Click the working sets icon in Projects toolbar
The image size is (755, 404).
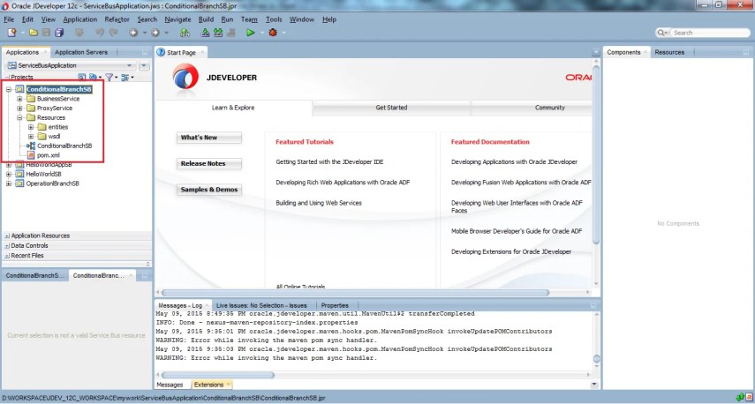click(x=93, y=77)
